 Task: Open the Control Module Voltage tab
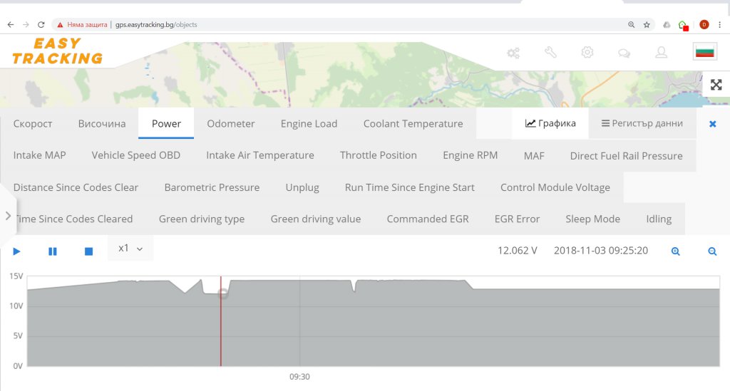555,187
